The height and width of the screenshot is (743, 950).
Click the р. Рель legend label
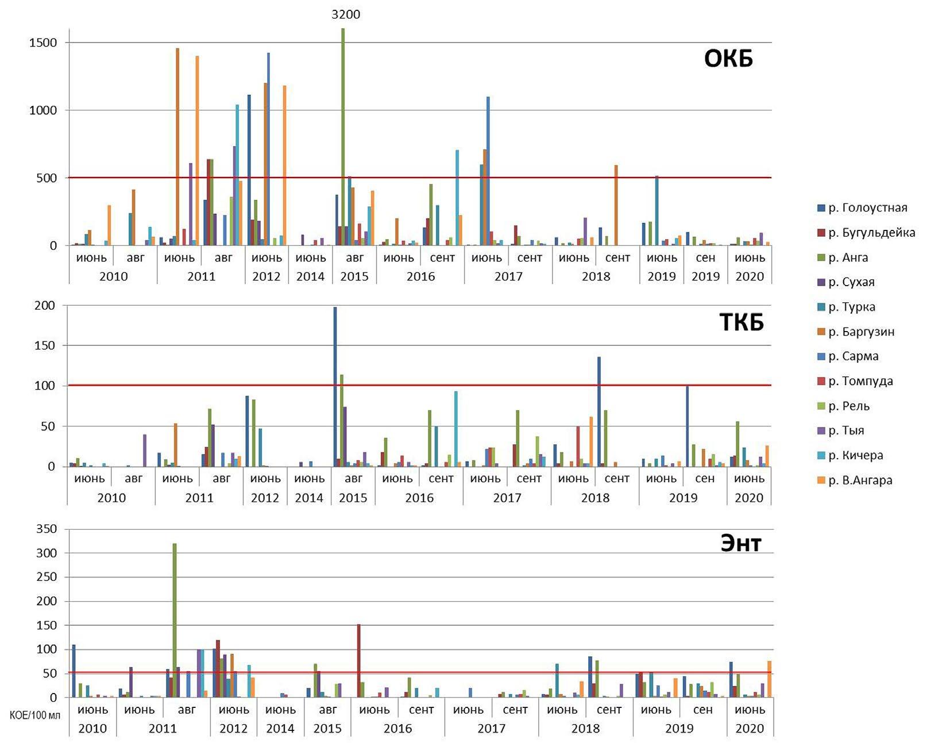point(849,406)
